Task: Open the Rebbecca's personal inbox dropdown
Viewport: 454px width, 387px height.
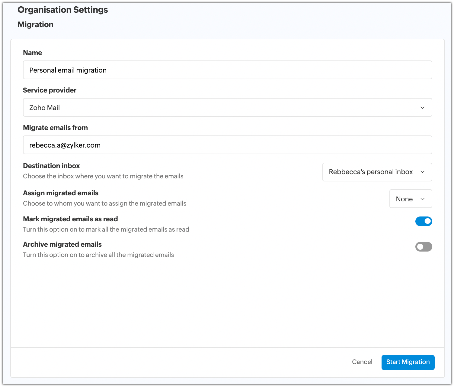Action: point(371,172)
